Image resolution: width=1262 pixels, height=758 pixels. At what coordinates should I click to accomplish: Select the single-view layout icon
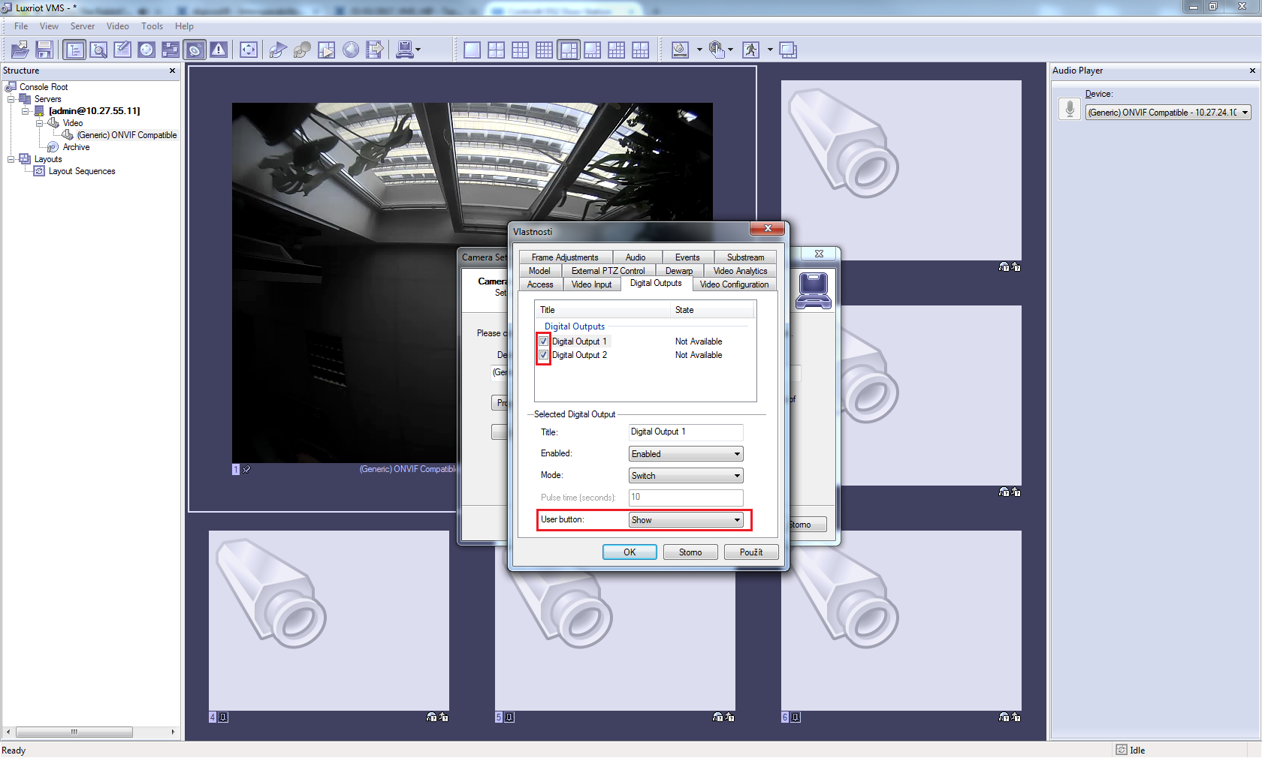coord(472,50)
